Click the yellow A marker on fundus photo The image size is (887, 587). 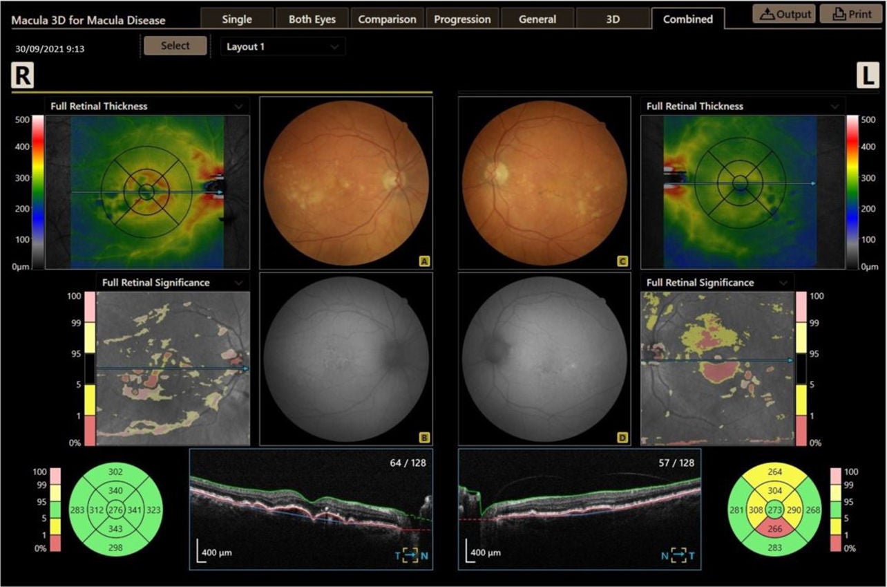(x=425, y=261)
